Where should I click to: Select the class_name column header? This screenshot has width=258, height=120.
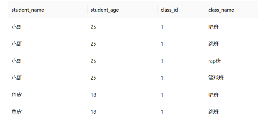221,10
